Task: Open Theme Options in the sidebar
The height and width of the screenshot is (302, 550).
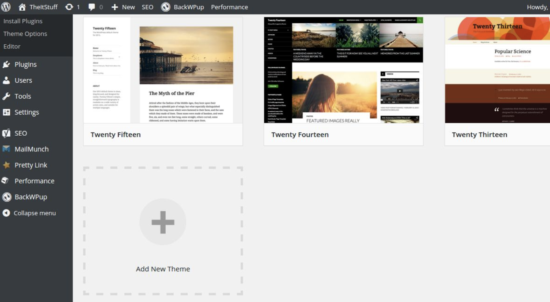Action: tap(25, 34)
